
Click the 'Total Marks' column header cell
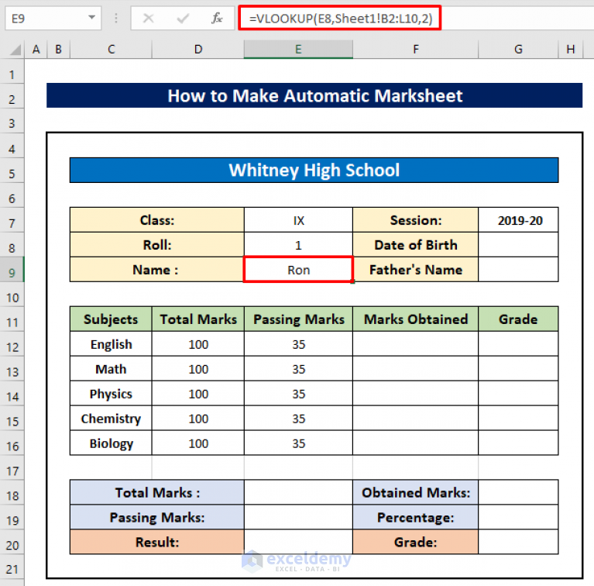[x=198, y=319]
